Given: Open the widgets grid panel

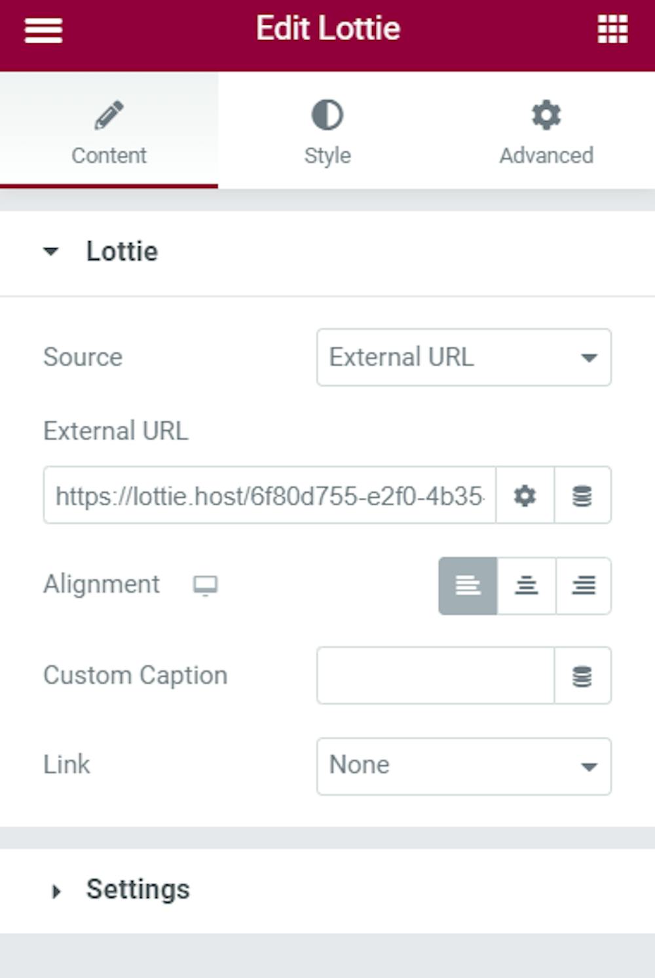Looking at the screenshot, I should [x=612, y=30].
